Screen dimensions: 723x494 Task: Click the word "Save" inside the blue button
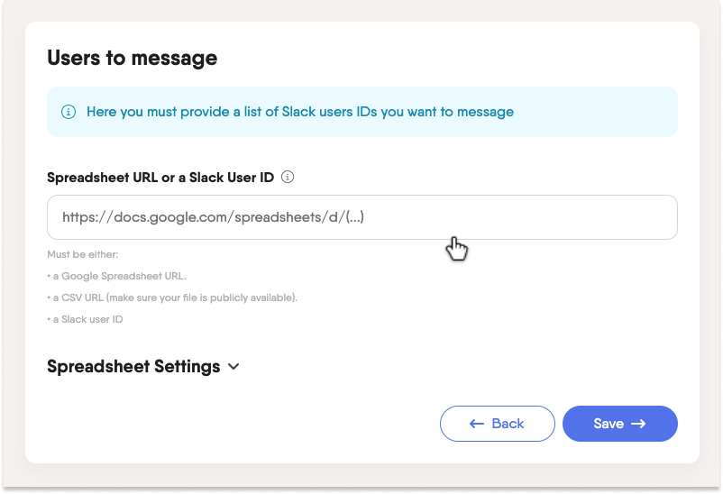click(x=609, y=424)
